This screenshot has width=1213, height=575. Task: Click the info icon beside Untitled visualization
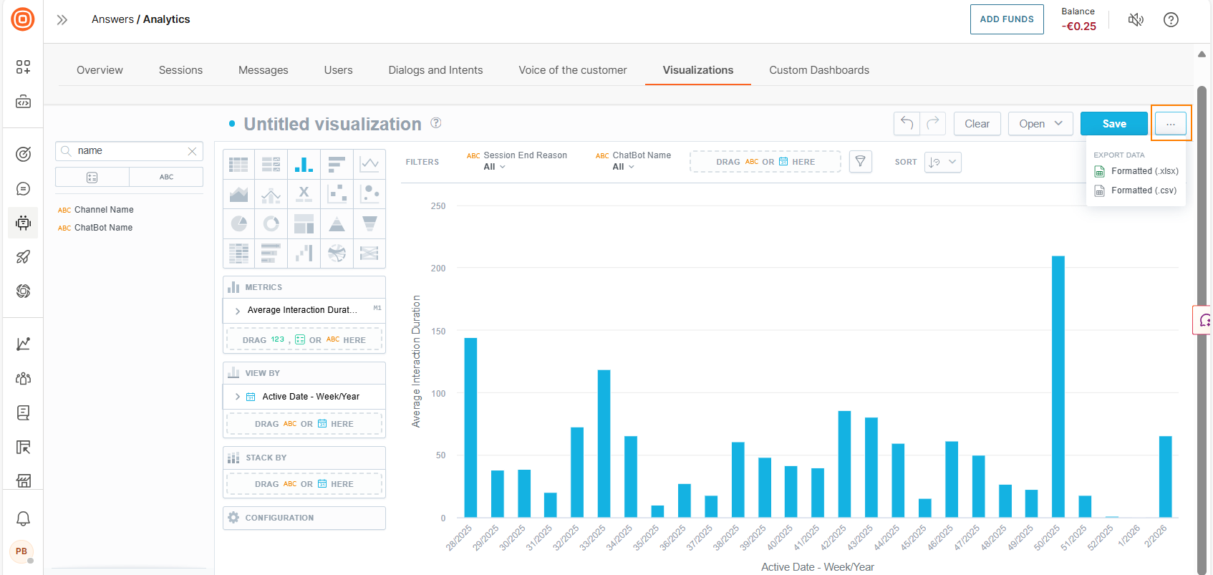tap(435, 122)
